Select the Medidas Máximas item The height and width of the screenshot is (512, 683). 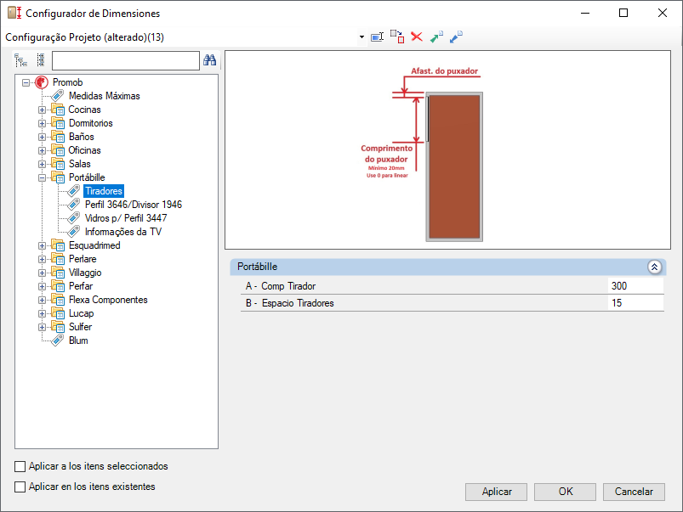104,96
